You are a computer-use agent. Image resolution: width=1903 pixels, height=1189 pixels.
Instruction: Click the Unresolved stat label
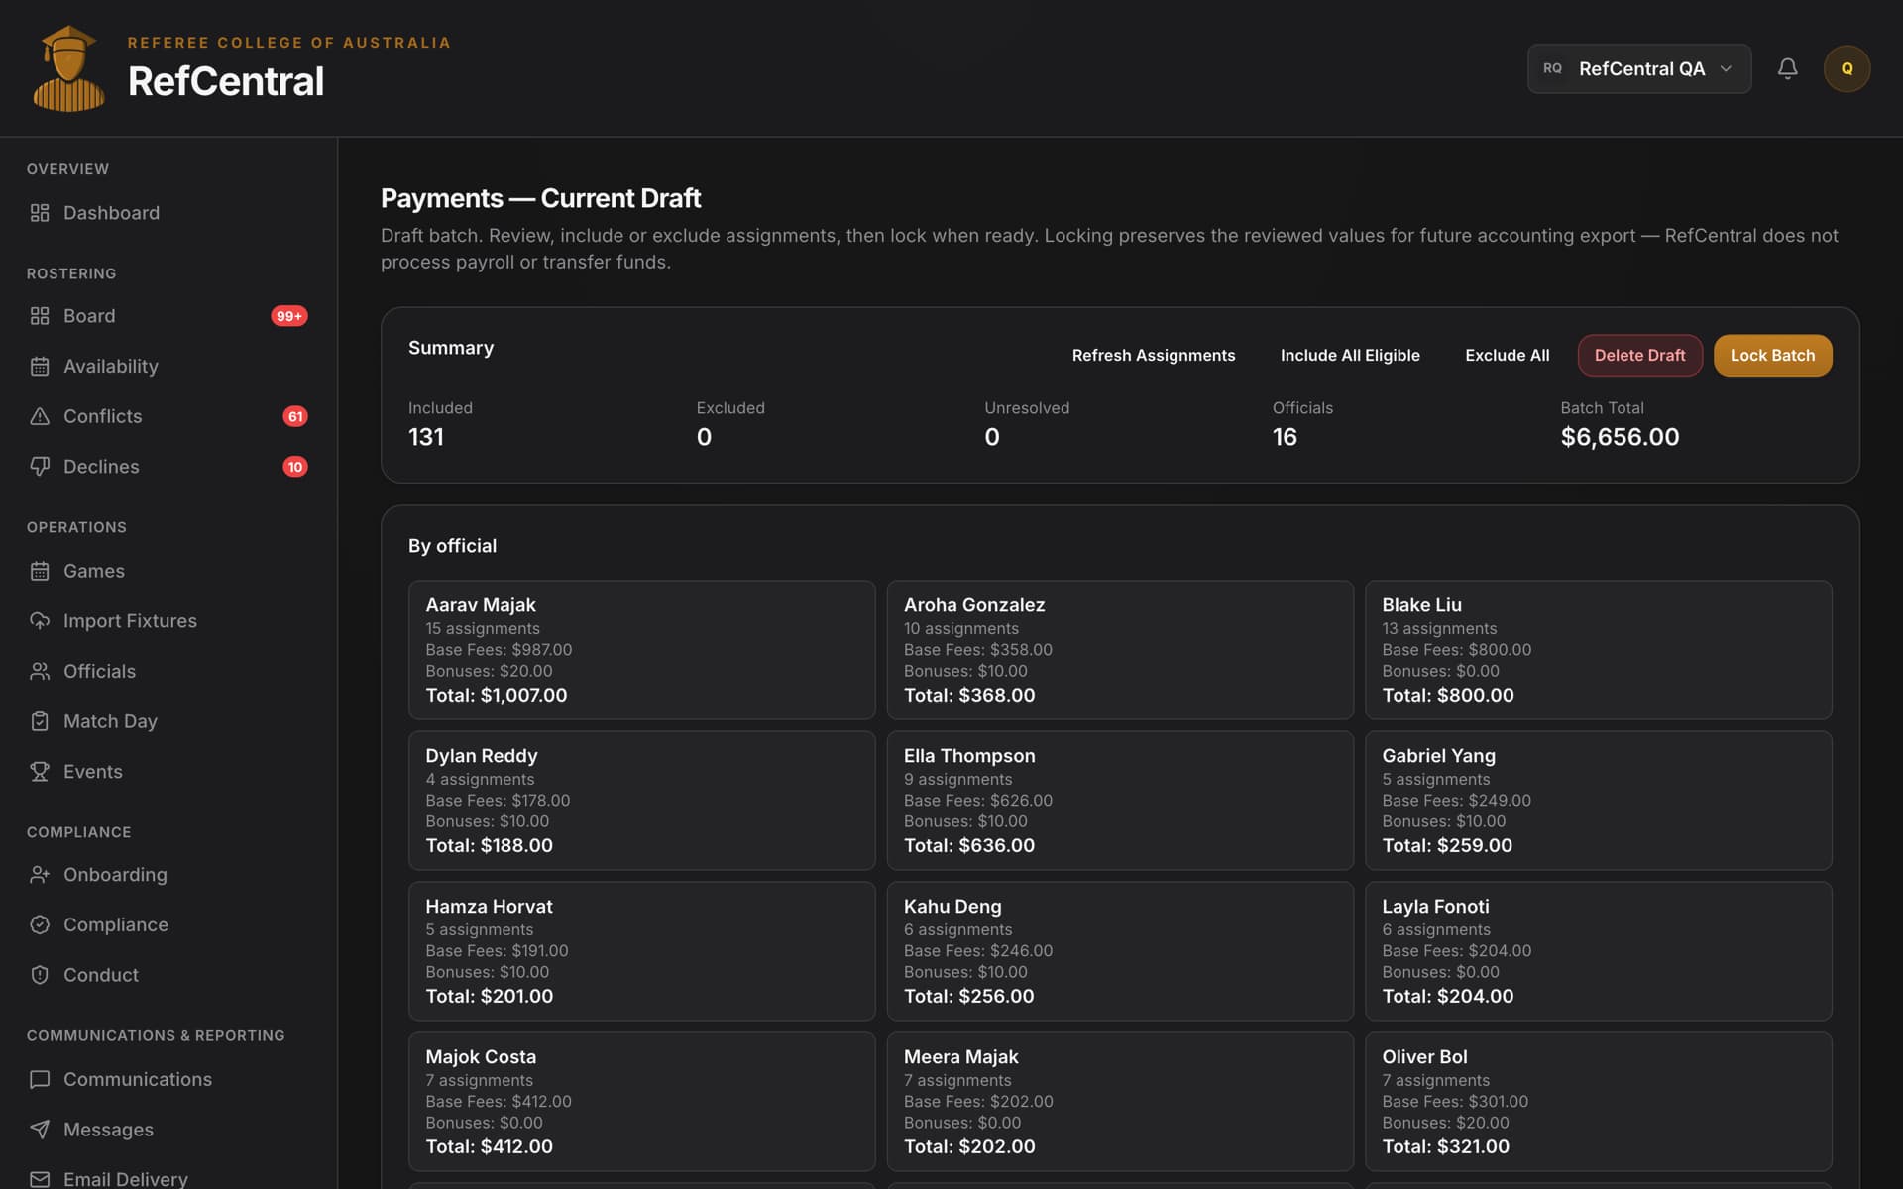click(x=1027, y=408)
